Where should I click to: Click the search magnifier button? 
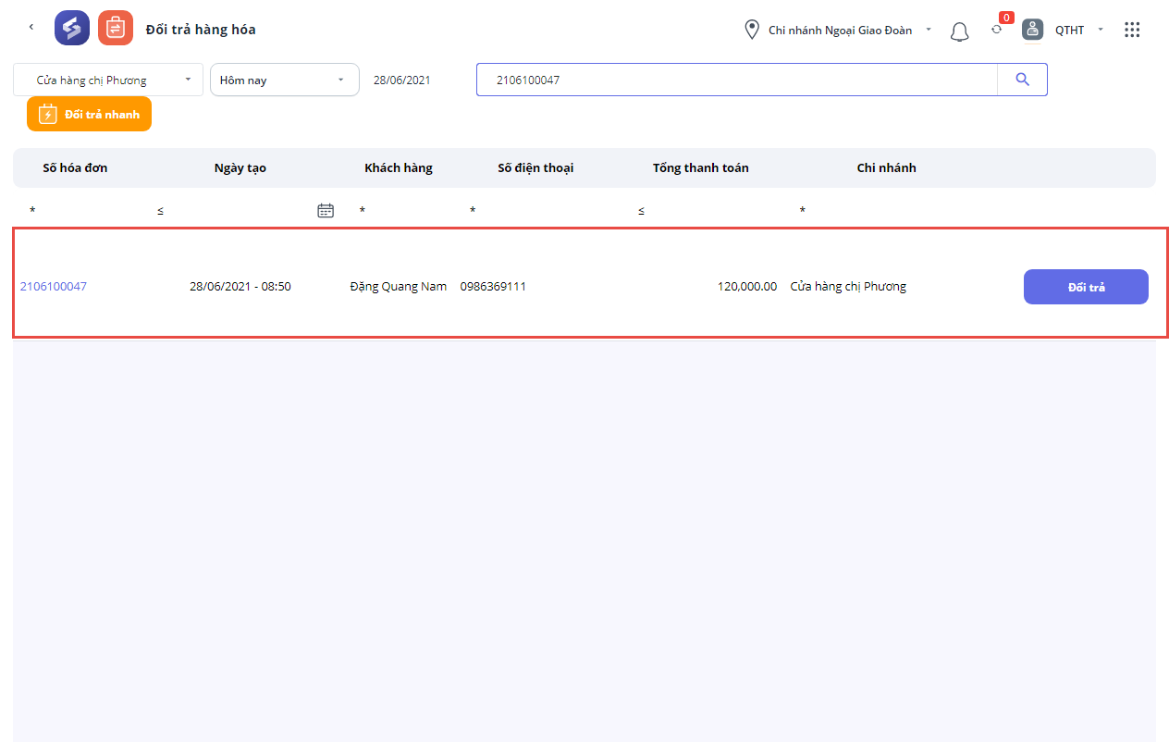[1023, 80]
